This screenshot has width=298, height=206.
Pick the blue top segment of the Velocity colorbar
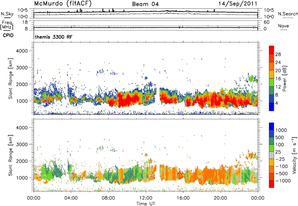pyautogui.click(x=272, y=126)
